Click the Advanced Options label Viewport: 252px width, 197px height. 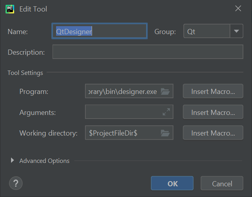(x=44, y=161)
